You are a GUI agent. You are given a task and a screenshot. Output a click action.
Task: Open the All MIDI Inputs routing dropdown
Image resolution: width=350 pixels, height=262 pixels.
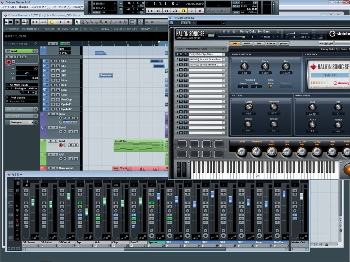pyautogui.click(x=22, y=85)
